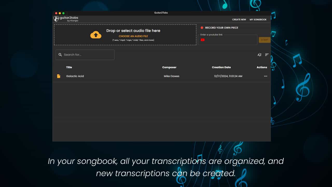Click the red record dot icon

tap(202, 28)
